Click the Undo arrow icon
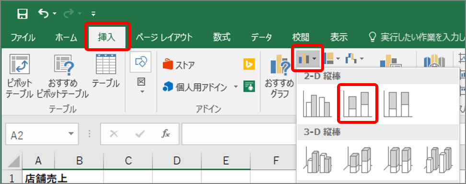 tap(44, 13)
